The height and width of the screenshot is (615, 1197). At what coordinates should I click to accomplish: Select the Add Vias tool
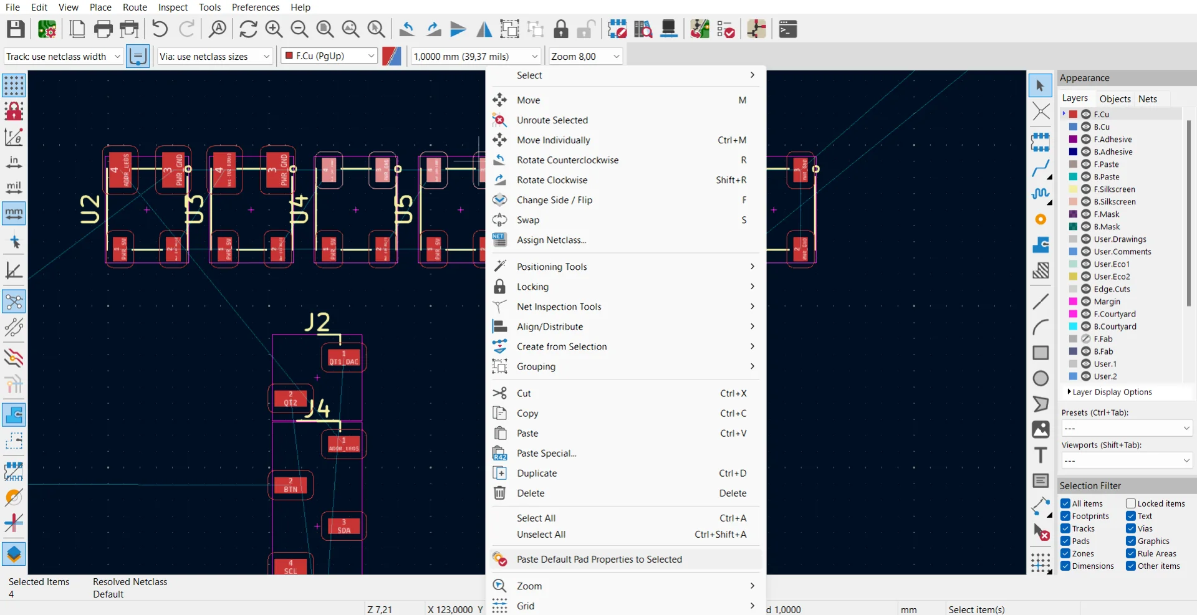(x=1040, y=219)
